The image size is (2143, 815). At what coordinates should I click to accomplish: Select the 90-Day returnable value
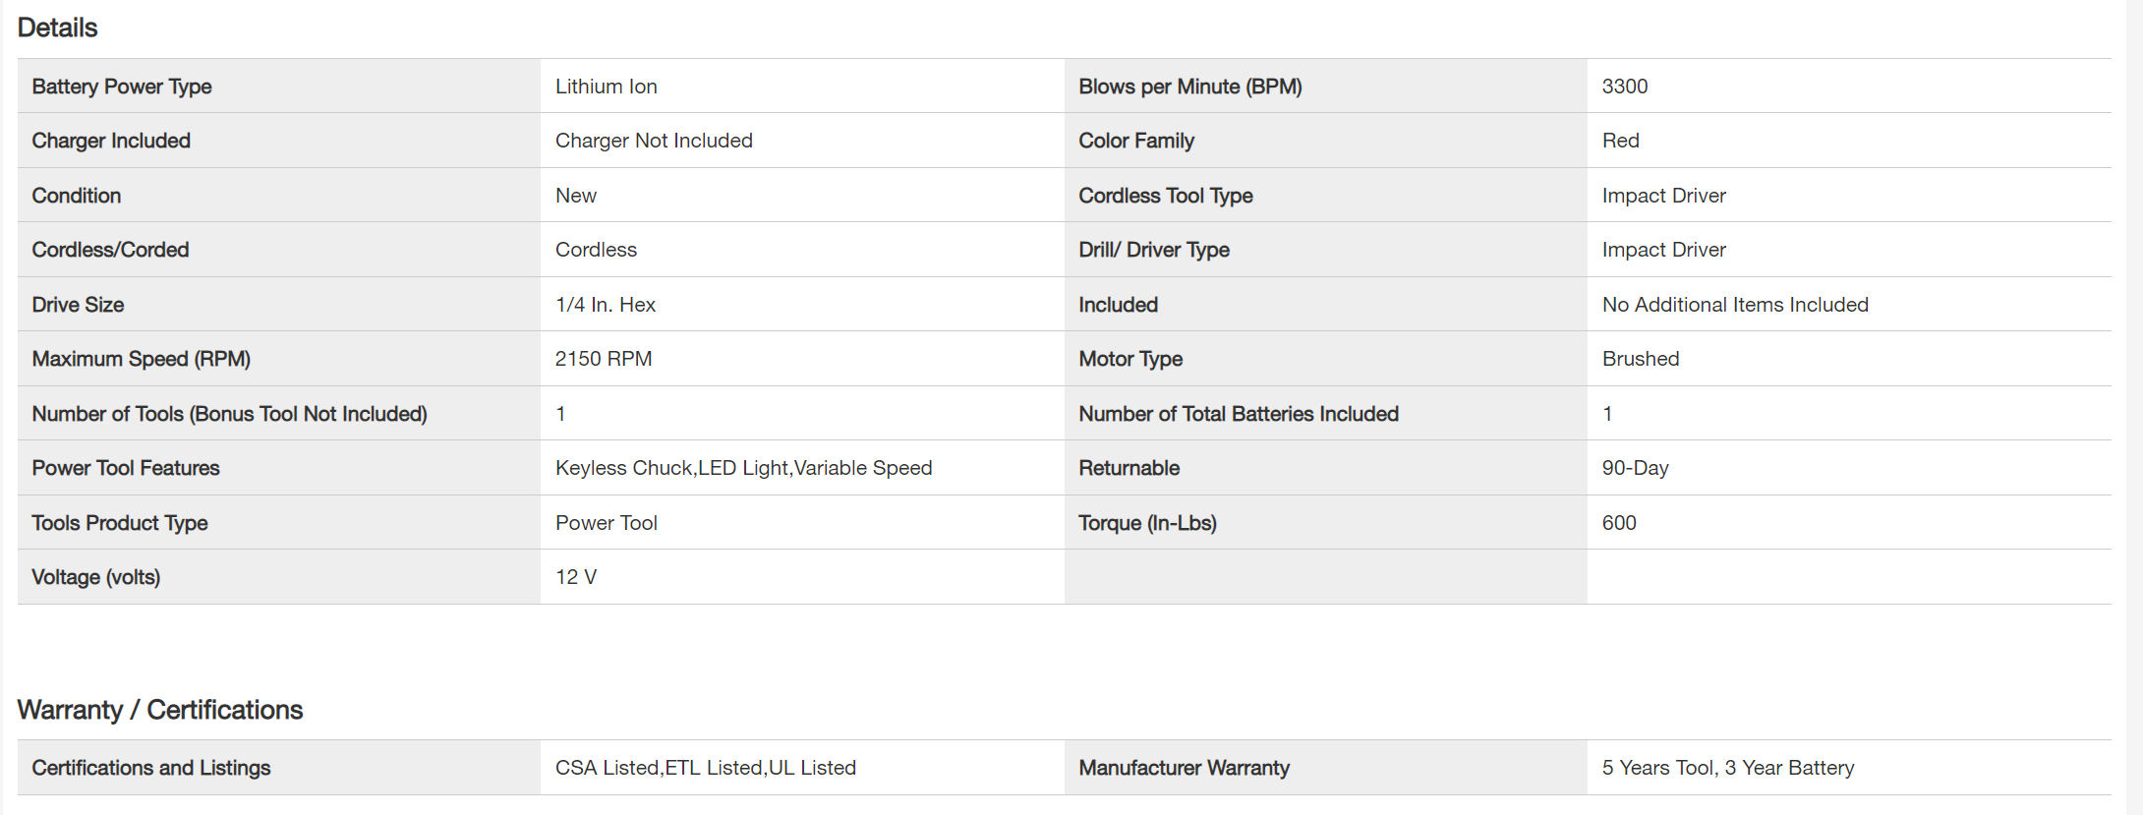1635,468
